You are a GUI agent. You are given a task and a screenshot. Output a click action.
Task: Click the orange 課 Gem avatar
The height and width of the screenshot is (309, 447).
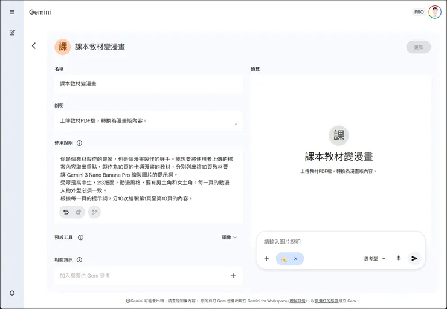(63, 47)
